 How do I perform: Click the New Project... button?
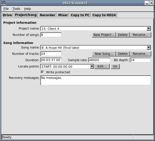coord(104,35)
